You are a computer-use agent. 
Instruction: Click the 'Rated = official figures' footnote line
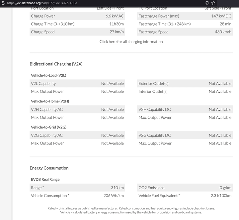131,208
